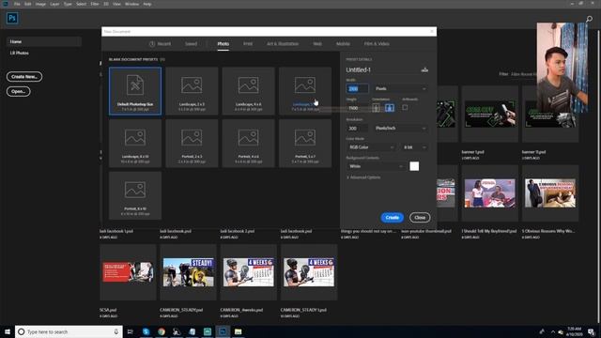Switch to the Mobile tab
Image resolution: width=601 pixels, height=338 pixels.
tap(343, 44)
